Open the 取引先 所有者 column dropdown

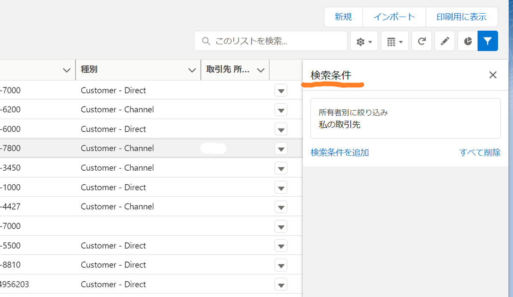tap(261, 69)
